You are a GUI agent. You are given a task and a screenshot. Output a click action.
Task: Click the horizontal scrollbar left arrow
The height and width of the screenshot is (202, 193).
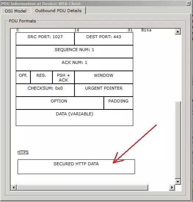coord(14,187)
